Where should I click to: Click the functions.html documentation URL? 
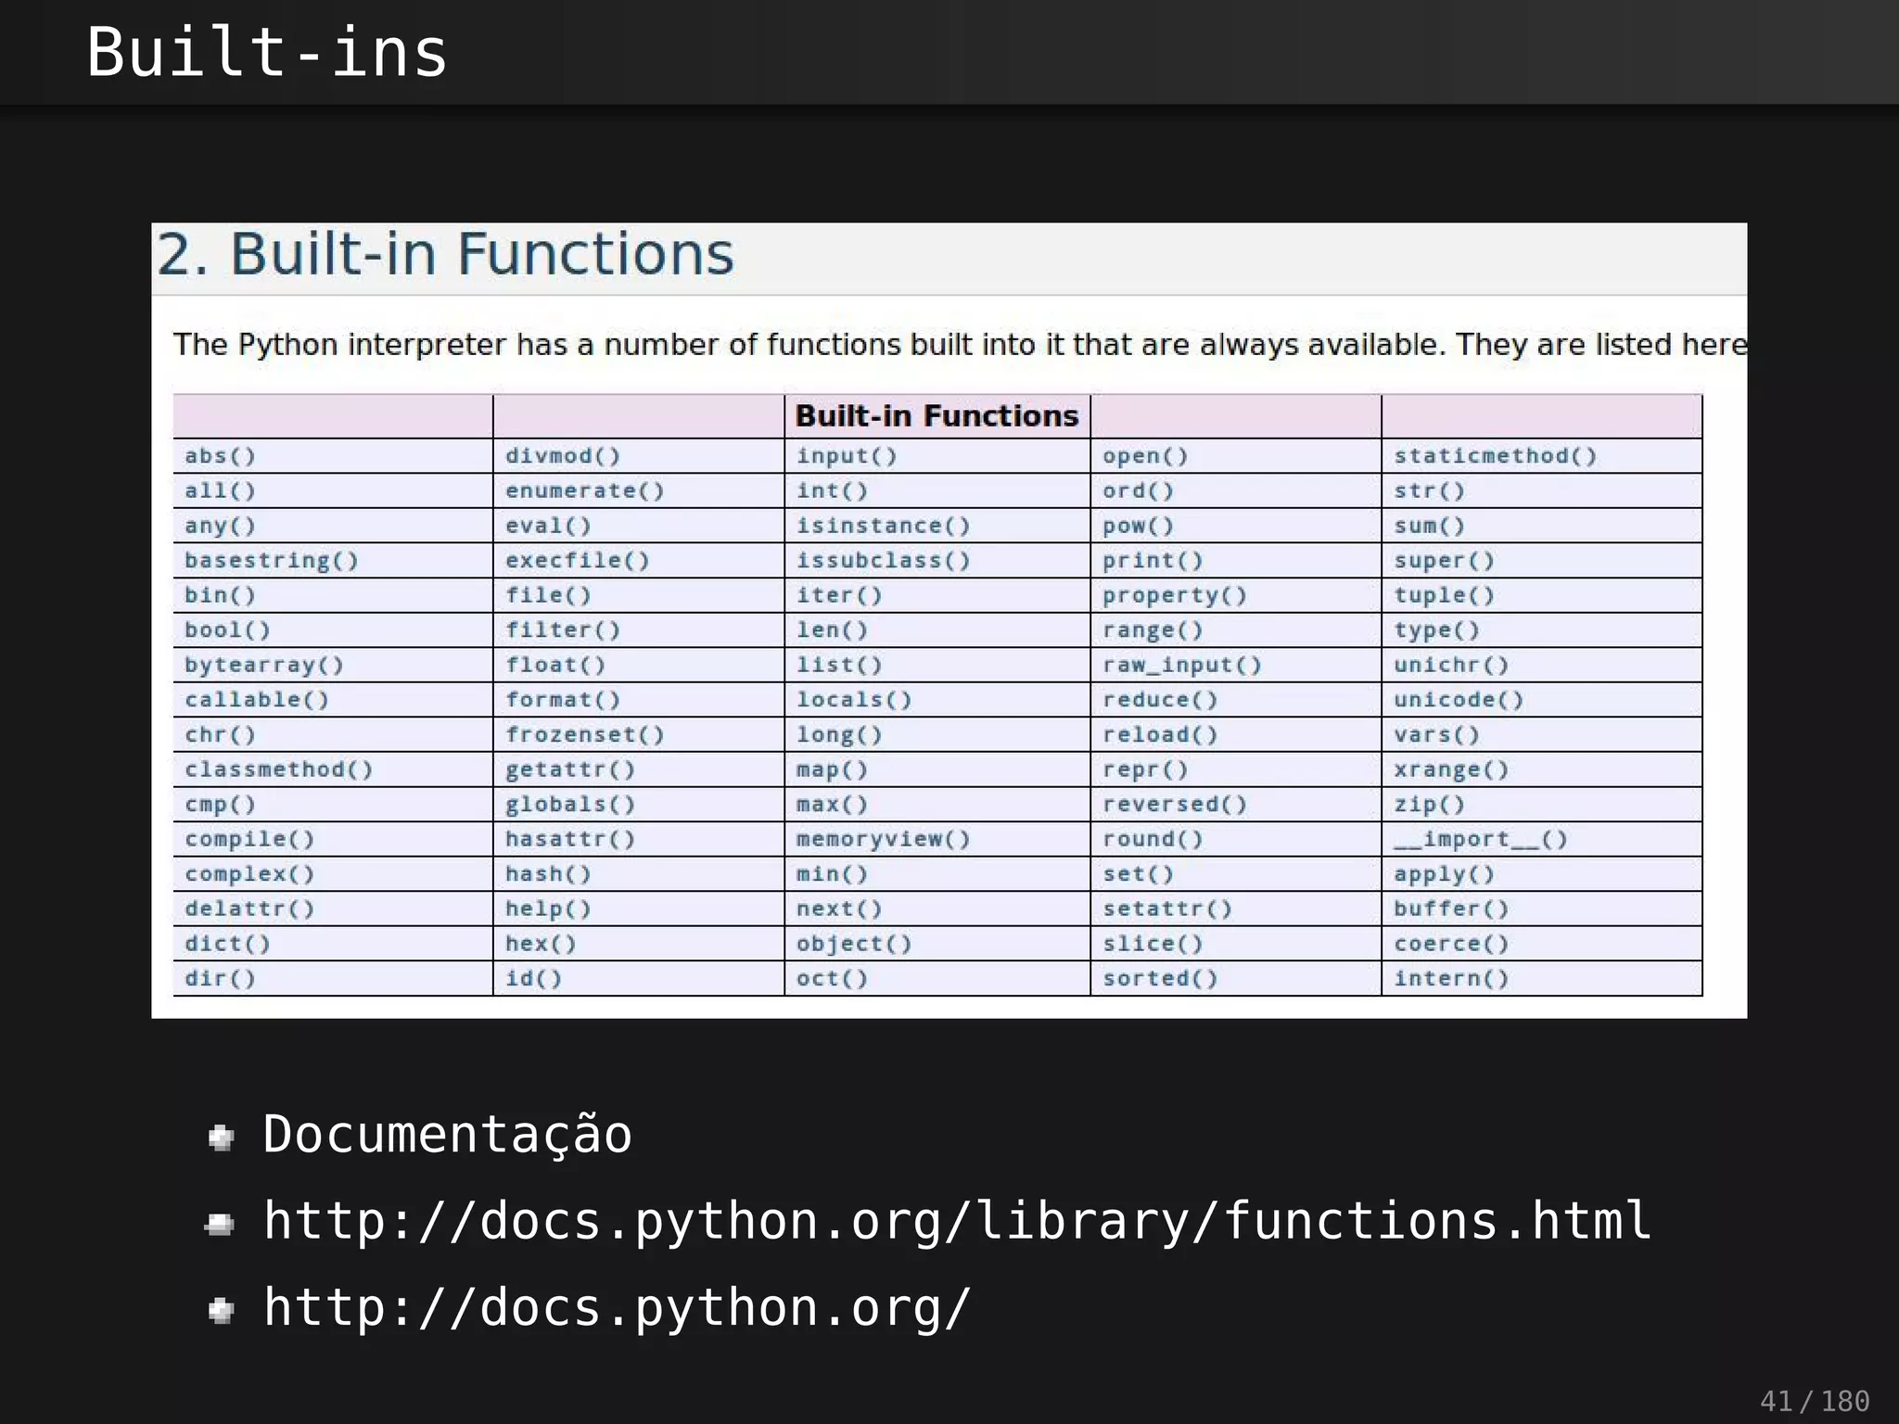pos(957,1221)
